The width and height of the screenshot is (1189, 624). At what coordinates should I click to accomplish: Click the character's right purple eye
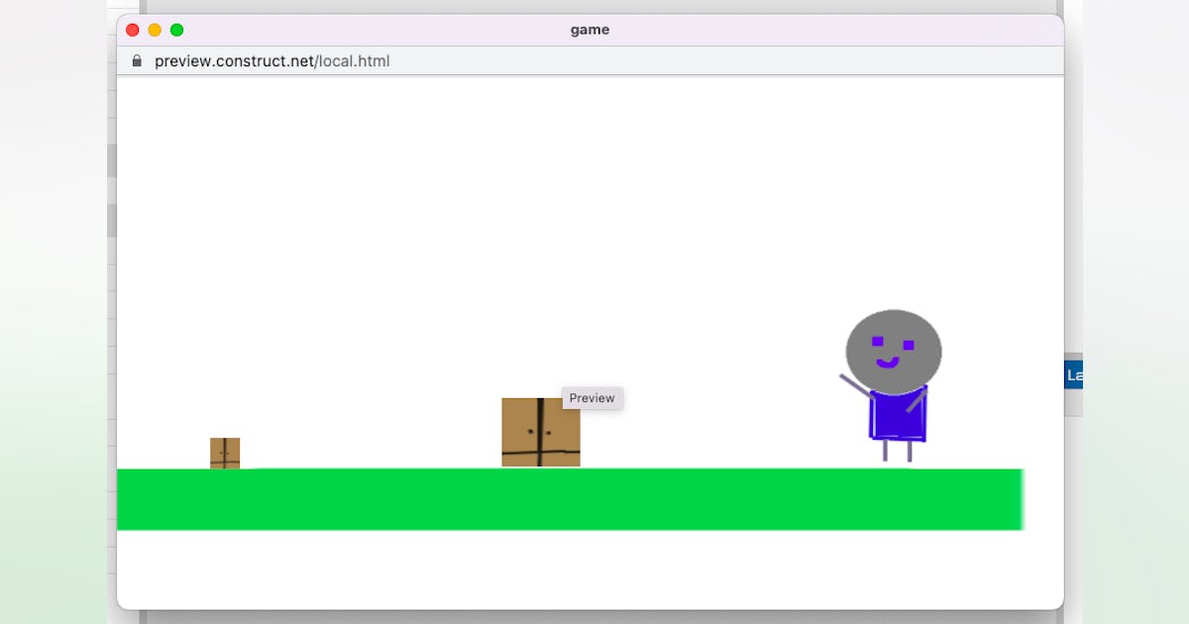909,345
